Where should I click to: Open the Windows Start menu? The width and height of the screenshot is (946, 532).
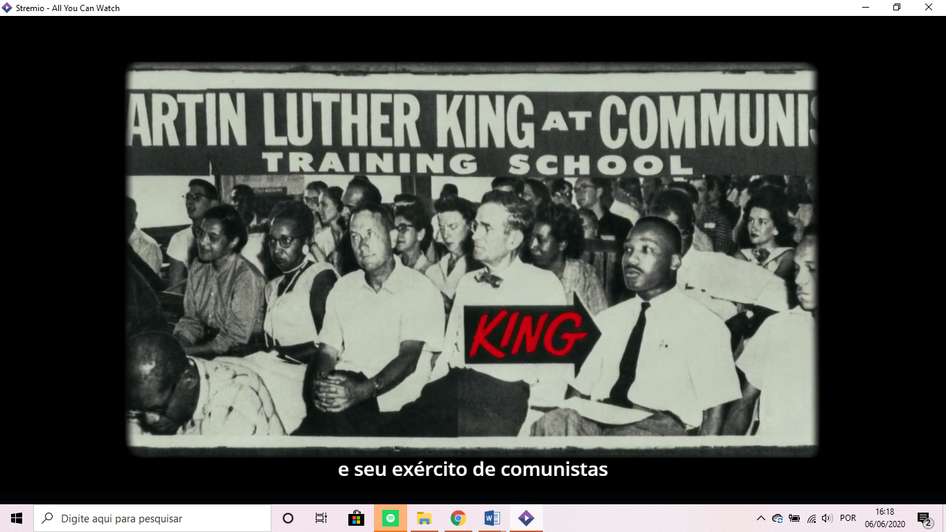(17, 518)
